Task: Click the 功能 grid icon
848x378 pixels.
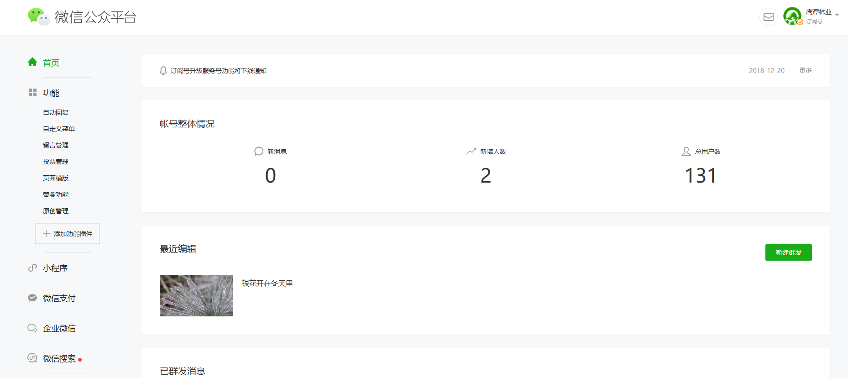Action: [x=32, y=93]
